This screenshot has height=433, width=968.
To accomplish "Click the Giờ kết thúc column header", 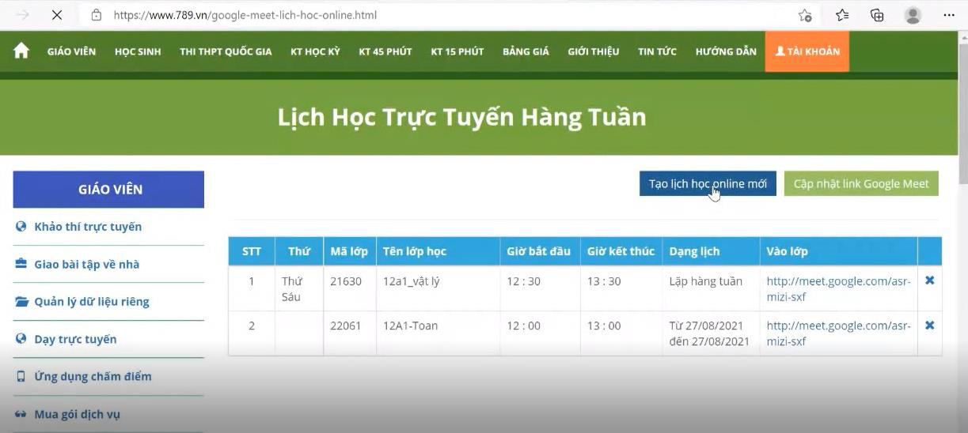I will coord(621,251).
